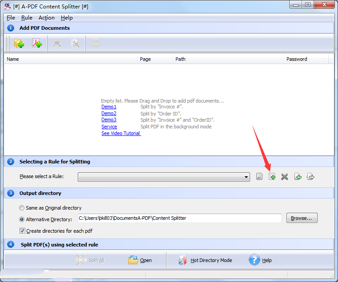
Task: Maximize the A-PDF Content Splitter window
Action: click(308, 5)
